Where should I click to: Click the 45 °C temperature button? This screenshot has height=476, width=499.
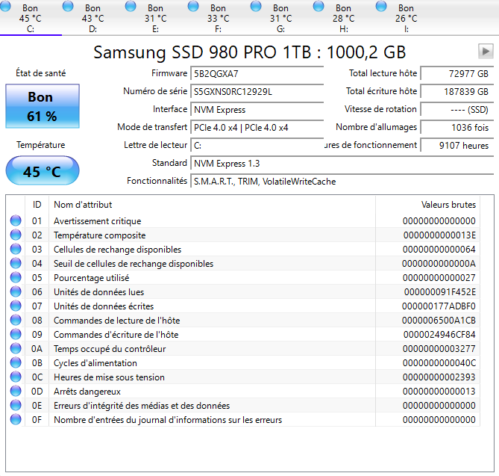[43, 170]
